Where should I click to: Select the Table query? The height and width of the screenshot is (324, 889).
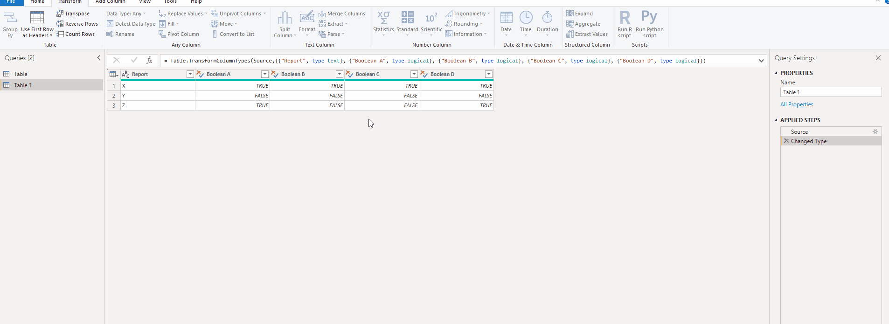click(52, 74)
